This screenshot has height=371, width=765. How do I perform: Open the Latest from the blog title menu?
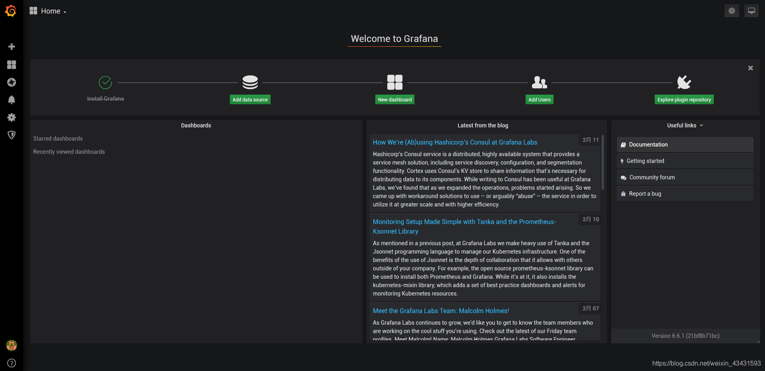tap(483, 125)
